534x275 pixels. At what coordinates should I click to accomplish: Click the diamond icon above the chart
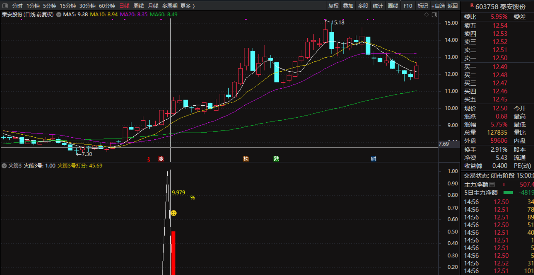pyautogui.click(x=426, y=15)
